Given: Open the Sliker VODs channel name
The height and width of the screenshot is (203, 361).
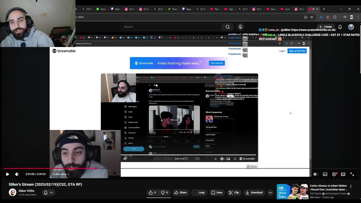Looking at the screenshot, I should 26,191.
